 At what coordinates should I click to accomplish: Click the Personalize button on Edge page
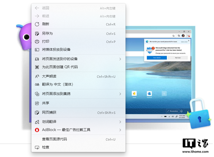click(172, 111)
